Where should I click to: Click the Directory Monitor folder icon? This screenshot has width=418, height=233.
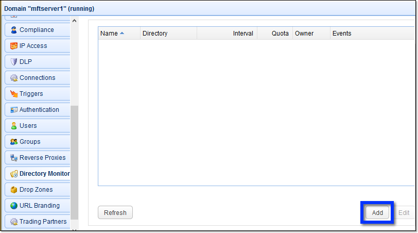click(x=14, y=174)
